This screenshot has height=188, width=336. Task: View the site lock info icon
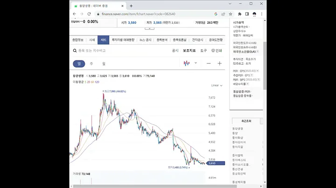98,14
